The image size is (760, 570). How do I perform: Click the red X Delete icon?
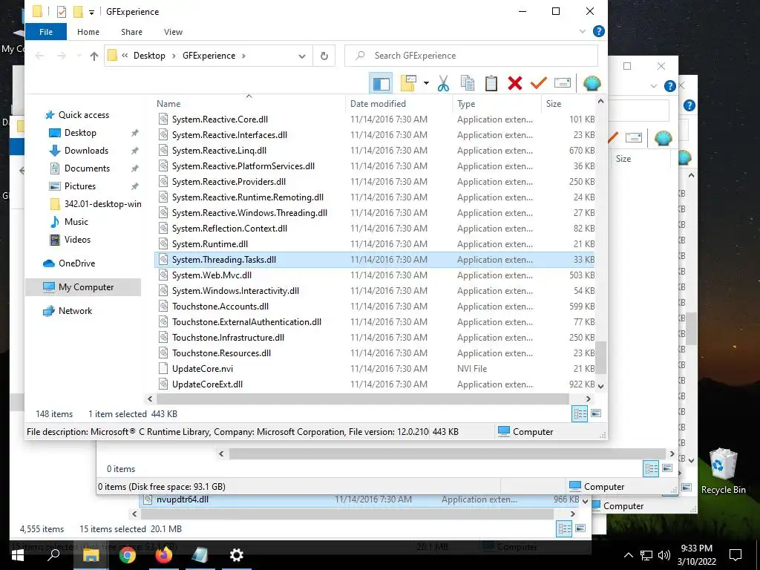[515, 83]
